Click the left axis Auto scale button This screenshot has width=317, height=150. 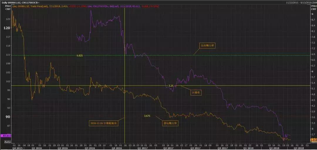tap(7, 142)
